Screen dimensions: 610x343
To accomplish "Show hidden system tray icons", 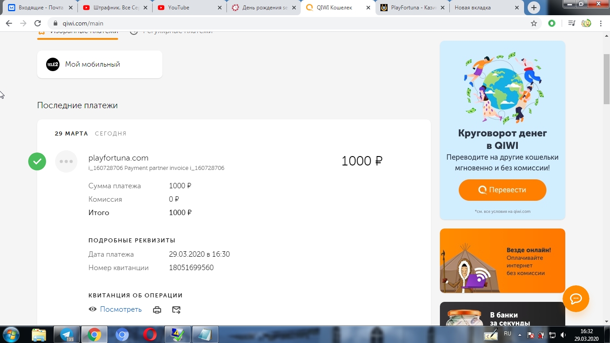I will coord(520,335).
